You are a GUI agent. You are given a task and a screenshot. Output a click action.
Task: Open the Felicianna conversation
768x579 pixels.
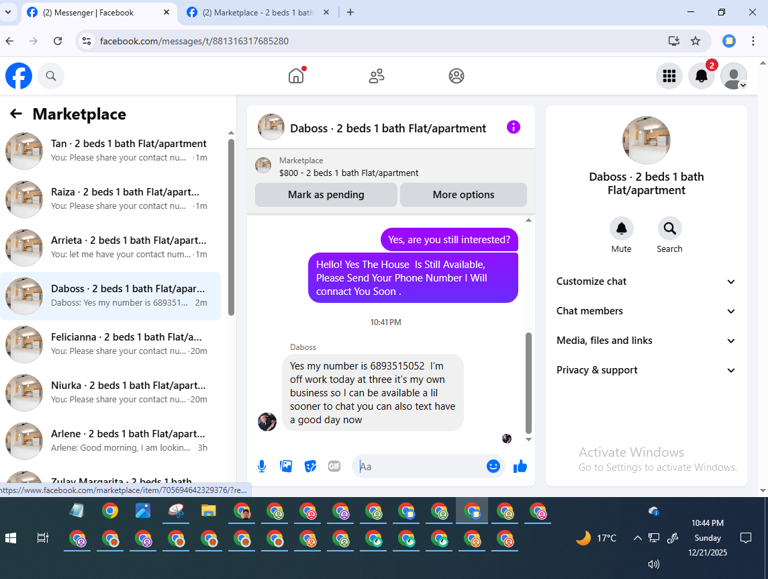(x=111, y=344)
